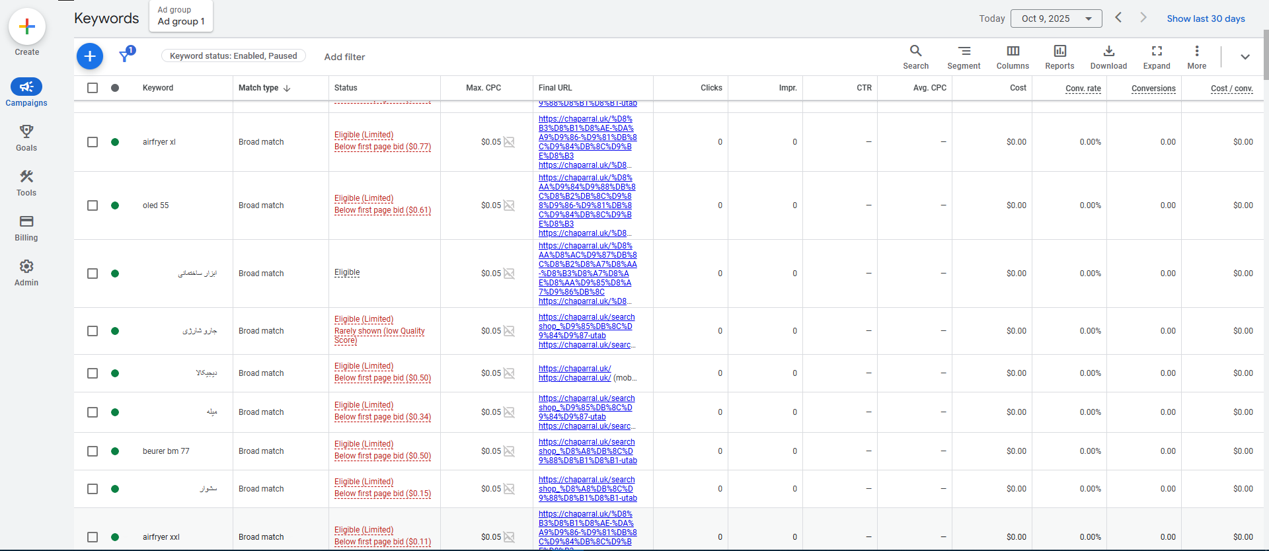Expand the table to full screen
The height and width of the screenshot is (551, 1269).
pyautogui.click(x=1157, y=56)
